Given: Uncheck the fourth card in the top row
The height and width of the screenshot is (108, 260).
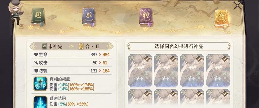Looking at the screenshot, I should 218,71.
